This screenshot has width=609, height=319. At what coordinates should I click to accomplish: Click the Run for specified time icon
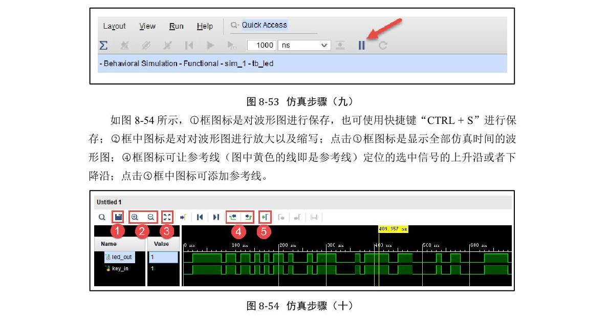pyautogui.click(x=232, y=46)
